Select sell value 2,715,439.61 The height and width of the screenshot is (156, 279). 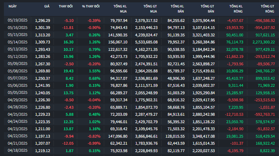[204, 71]
